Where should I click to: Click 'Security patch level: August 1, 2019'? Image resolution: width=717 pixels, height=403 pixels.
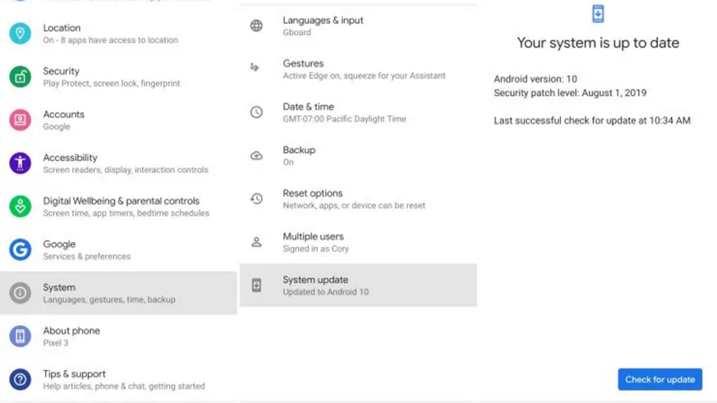click(570, 93)
